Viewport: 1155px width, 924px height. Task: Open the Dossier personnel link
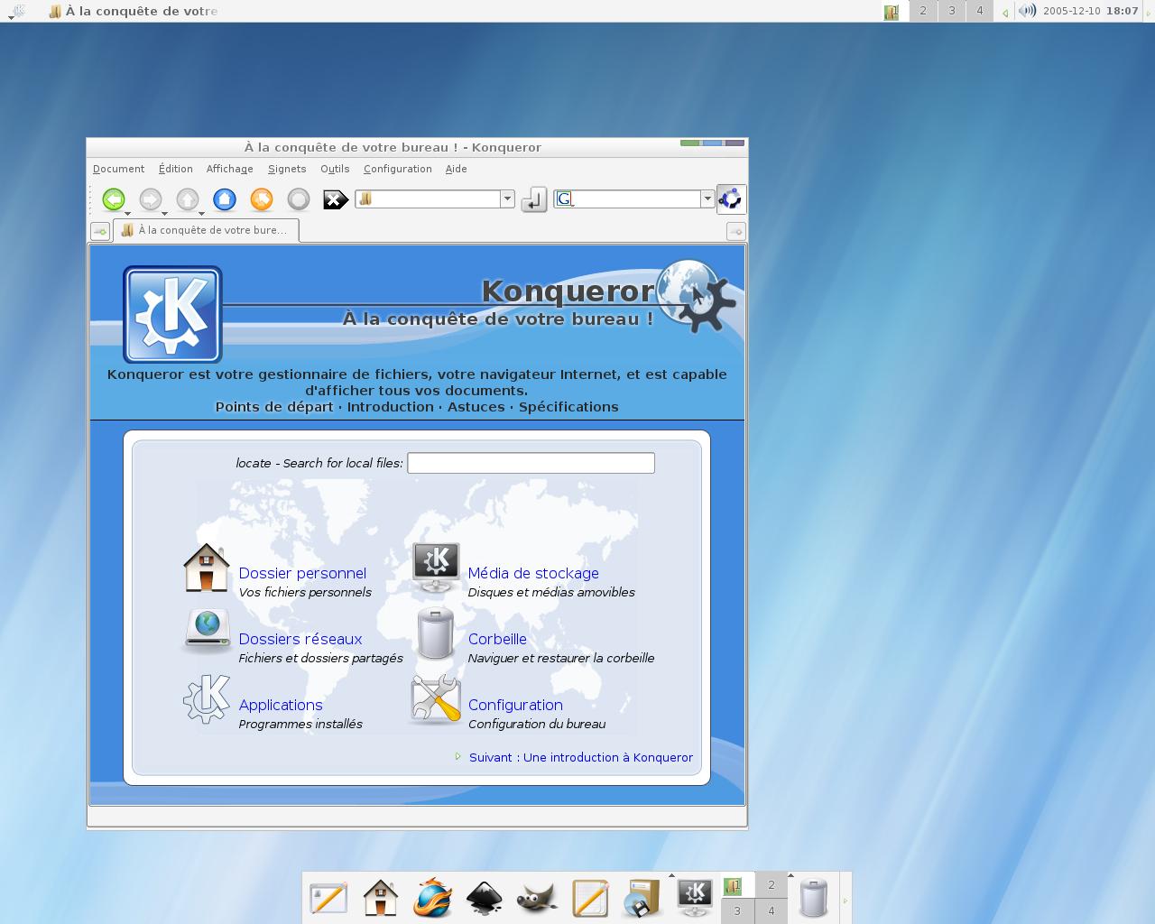302,573
